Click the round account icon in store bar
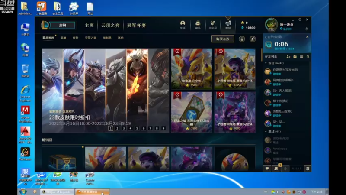 tap(253, 39)
